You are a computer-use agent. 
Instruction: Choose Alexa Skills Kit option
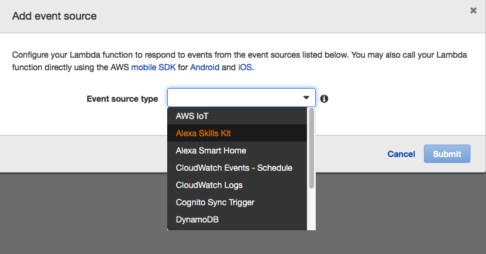click(x=207, y=133)
